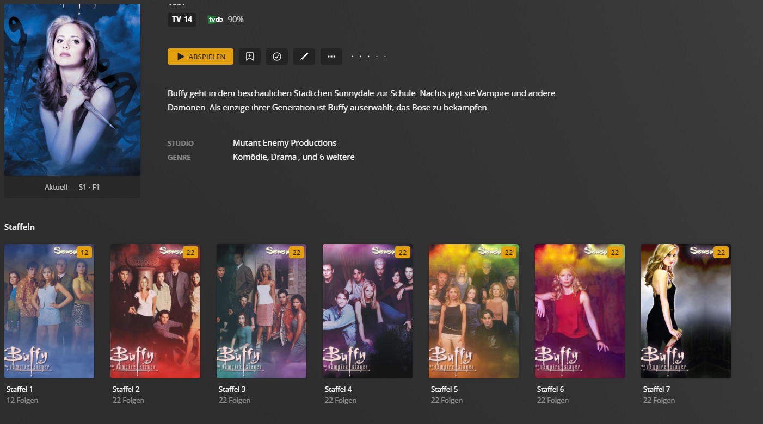The width and height of the screenshot is (763, 424).
Task: Open studio Mutant Enemy Productions
Action: pos(285,143)
